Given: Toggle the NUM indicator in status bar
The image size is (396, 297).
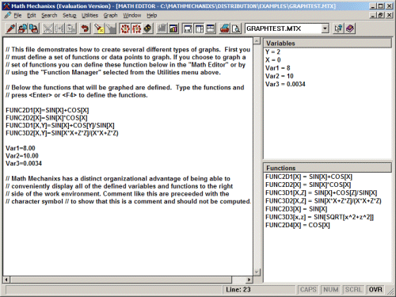Looking at the screenshot, I should pos(331,290).
